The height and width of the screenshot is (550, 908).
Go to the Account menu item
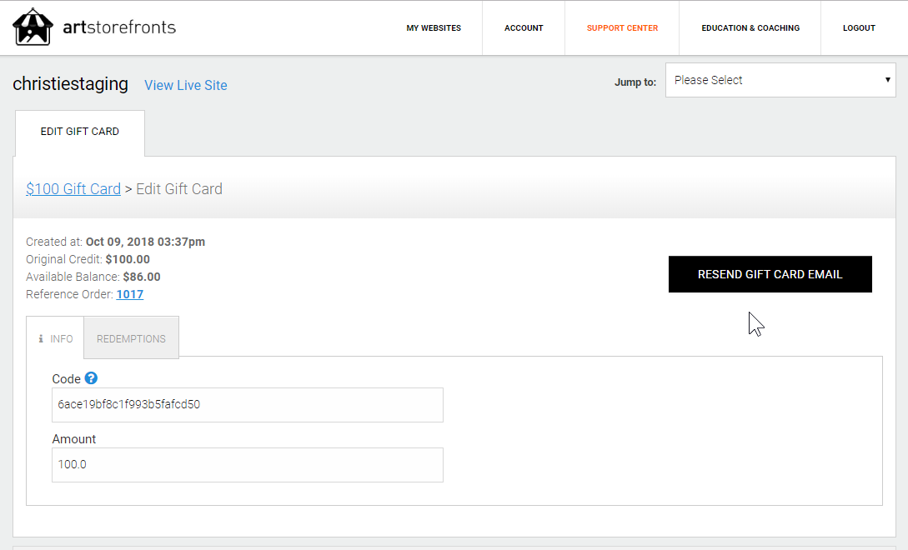coord(524,28)
